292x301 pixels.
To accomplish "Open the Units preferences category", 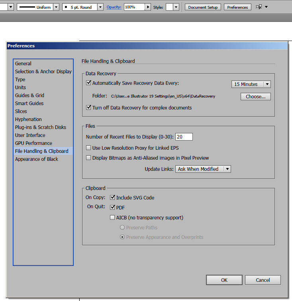I will (x=43, y=87).
